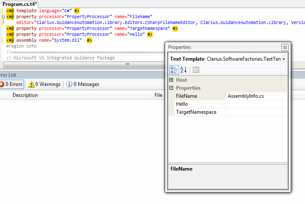Close the Properties window
This screenshot has height=203, width=305.
(285, 48)
